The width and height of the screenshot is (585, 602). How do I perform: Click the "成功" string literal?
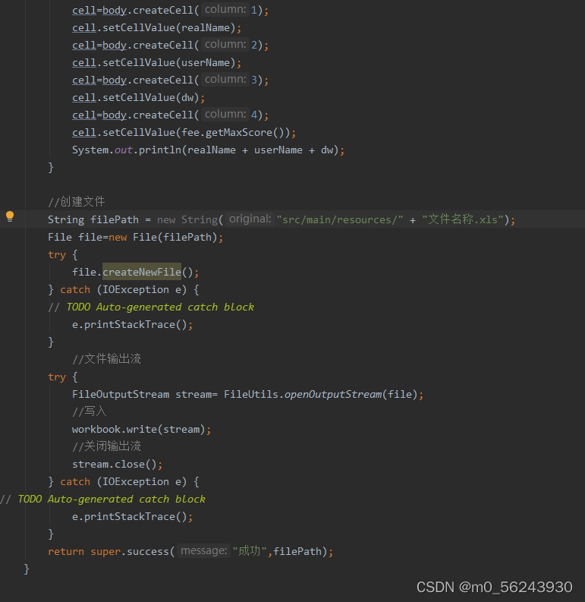click(250, 551)
